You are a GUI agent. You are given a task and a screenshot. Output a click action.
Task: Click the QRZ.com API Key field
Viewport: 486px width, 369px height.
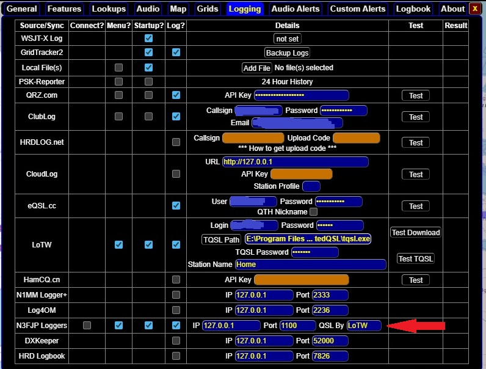pyautogui.click(x=301, y=95)
